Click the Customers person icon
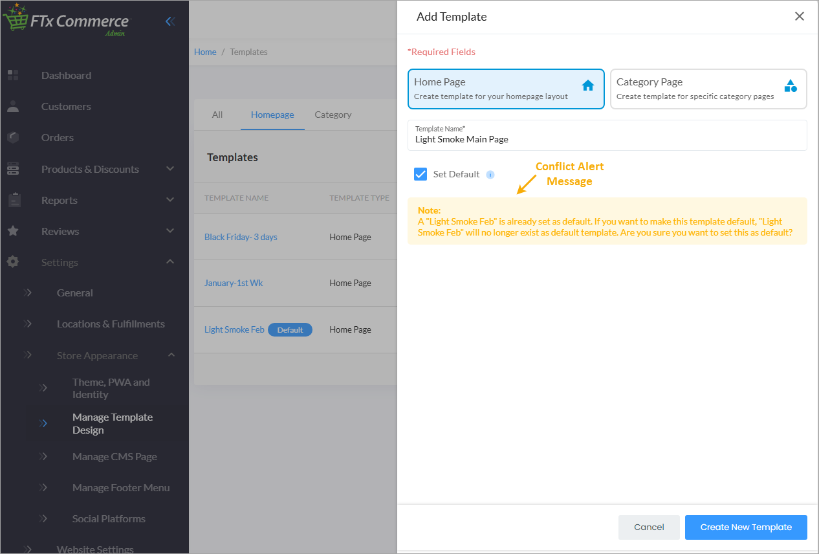Image resolution: width=819 pixels, height=554 pixels. coord(13,106)
